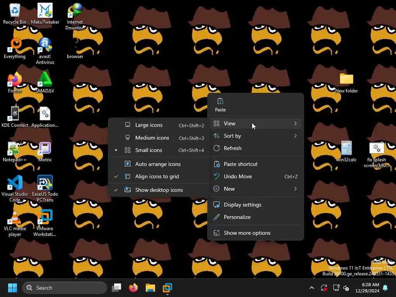
Task: Toggle Show desktop icons
Action: point(160,190)
